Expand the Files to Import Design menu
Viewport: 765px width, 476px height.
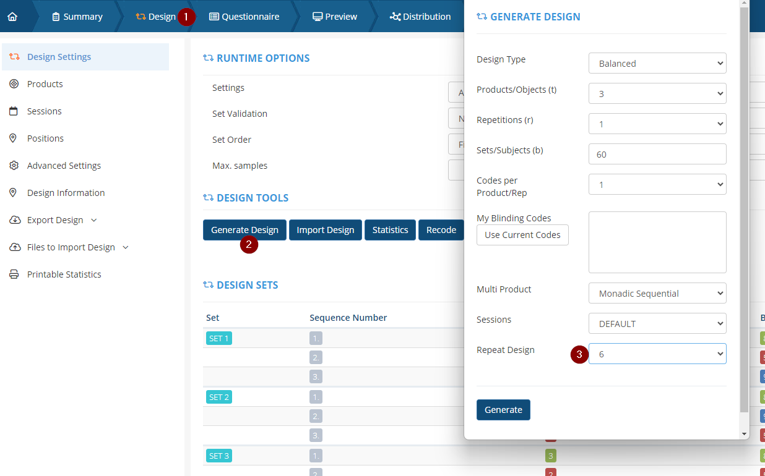(126, 247)
